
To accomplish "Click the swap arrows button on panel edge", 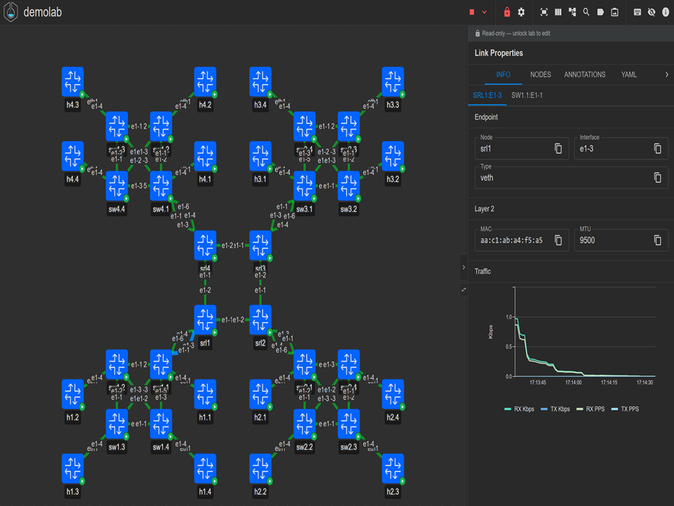I will (x=463, y=290).
